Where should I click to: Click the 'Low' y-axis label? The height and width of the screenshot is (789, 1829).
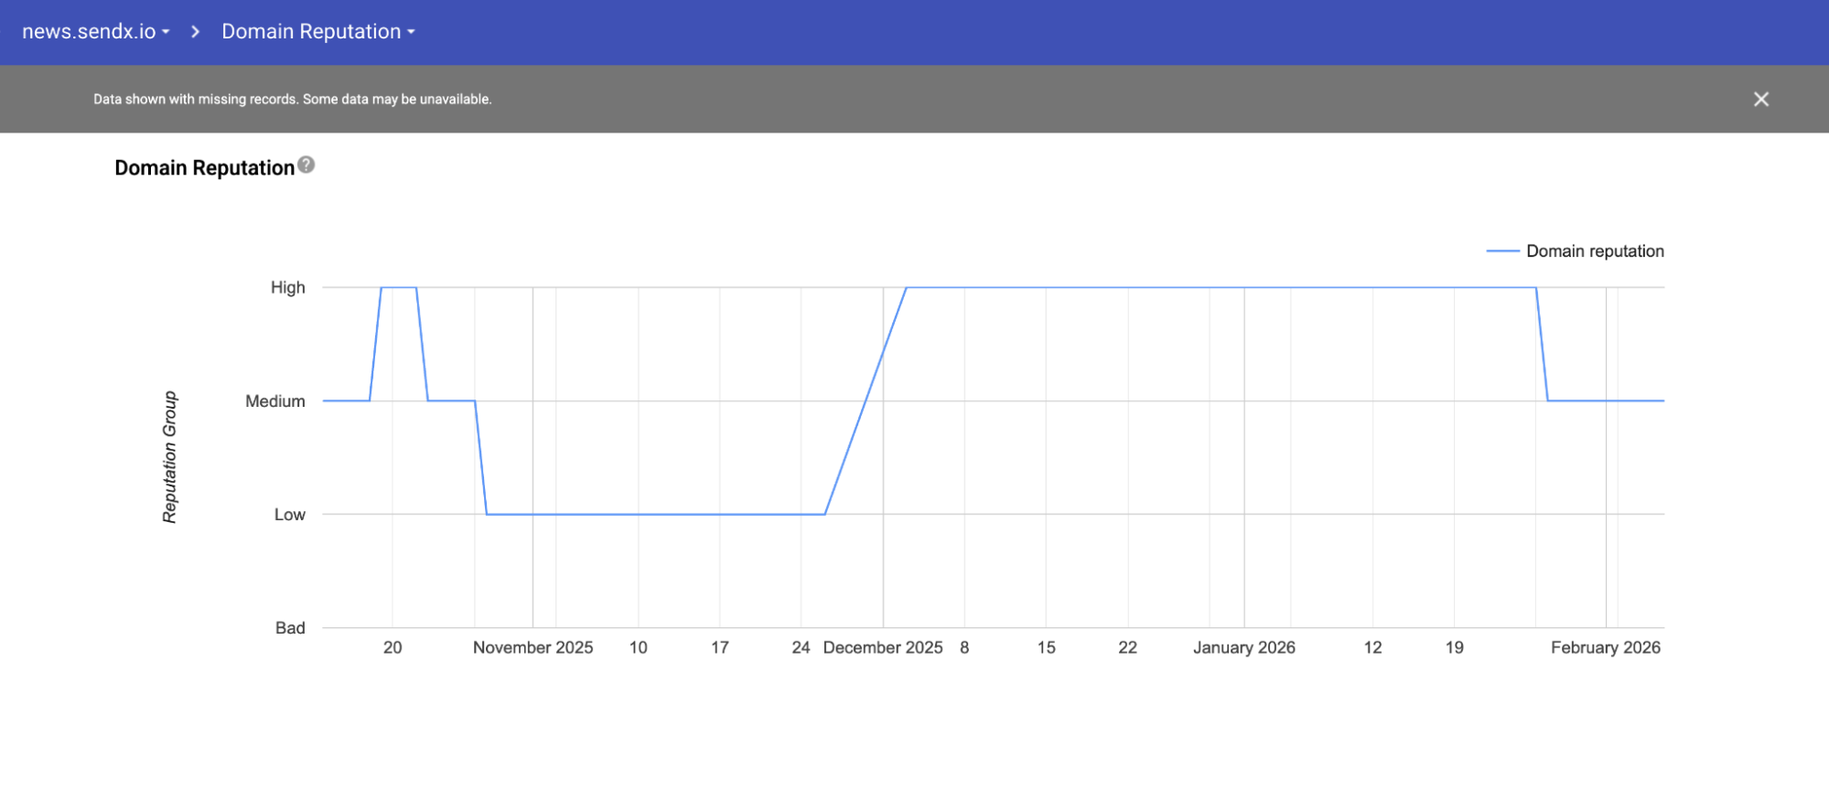[289, 515]
